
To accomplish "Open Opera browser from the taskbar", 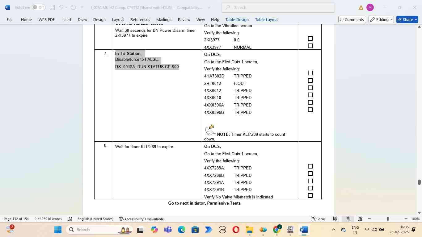I will 236,230.
